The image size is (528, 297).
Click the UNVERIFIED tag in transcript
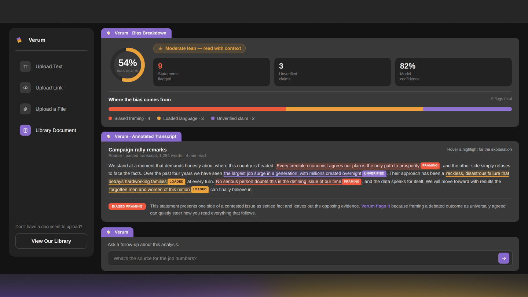(x=374, y=173)
